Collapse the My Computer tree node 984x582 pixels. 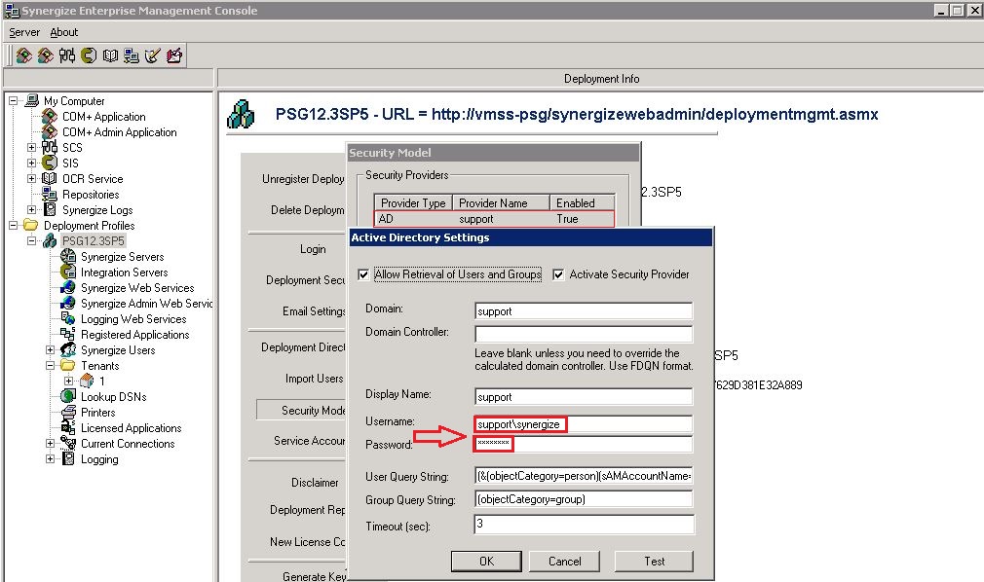(x=14, y=100)
